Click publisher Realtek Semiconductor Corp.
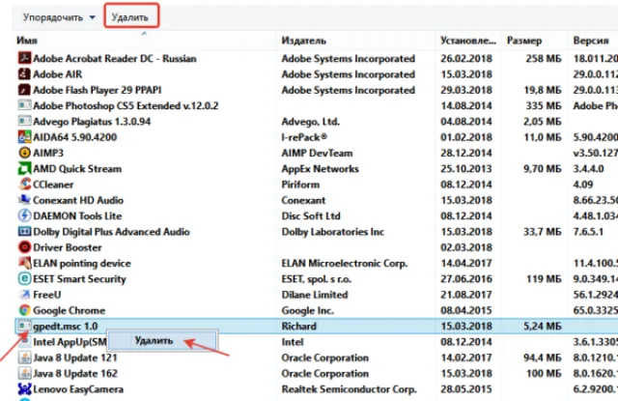 349,389
